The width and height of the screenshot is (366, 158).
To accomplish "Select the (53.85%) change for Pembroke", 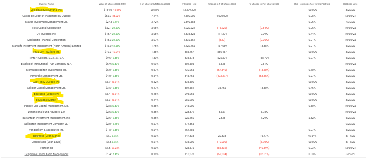I will click(x=264, y=76).
